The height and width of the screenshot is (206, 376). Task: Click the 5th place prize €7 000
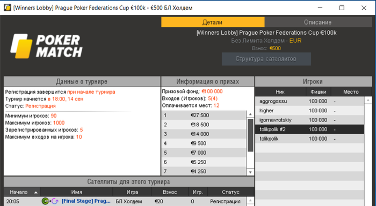coord(199,152)
